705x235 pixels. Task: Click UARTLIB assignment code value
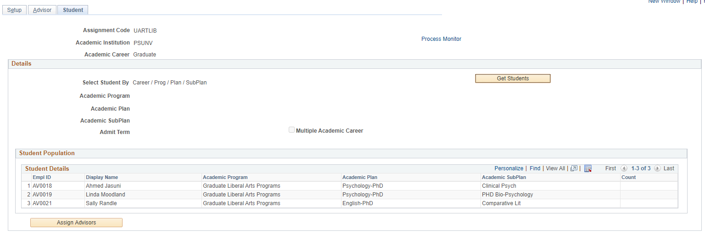145,31
